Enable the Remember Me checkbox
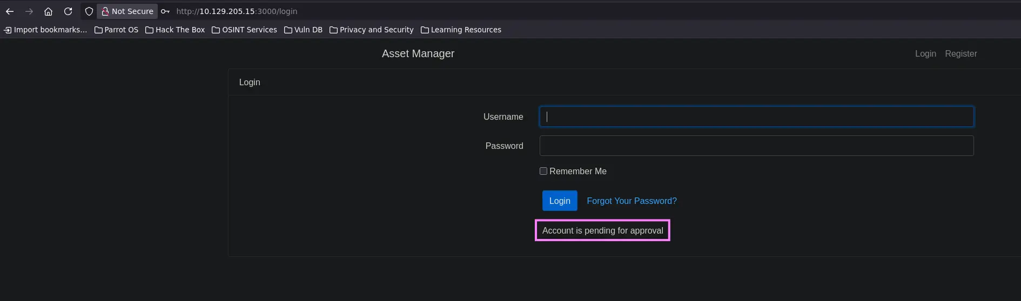This screenshot has height=301, width=1021. pos(543,171)
